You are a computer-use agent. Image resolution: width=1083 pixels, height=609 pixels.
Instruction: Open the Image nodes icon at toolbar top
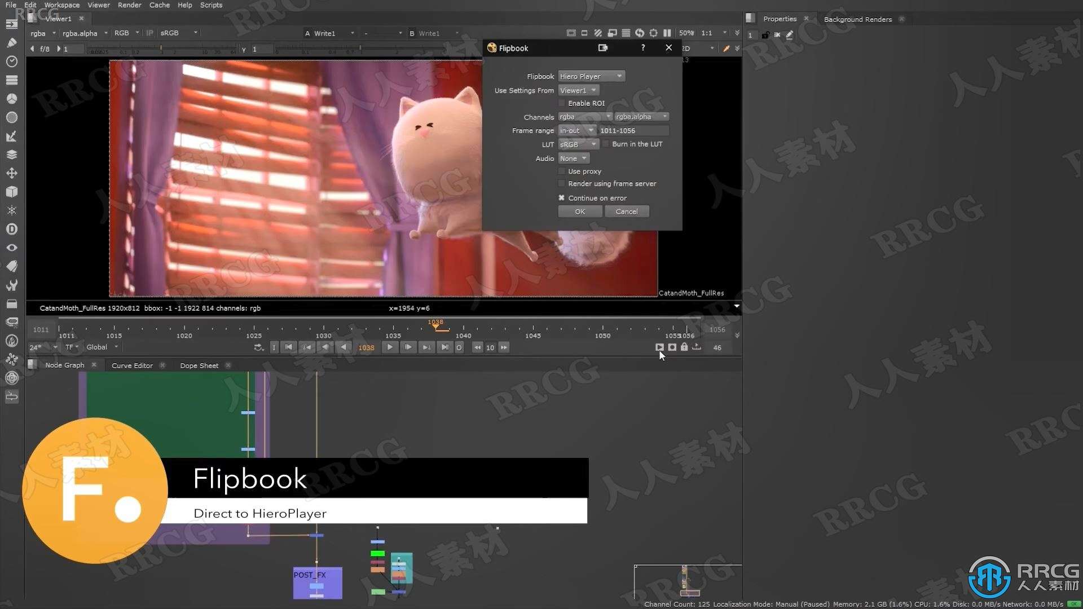[11, 24]
